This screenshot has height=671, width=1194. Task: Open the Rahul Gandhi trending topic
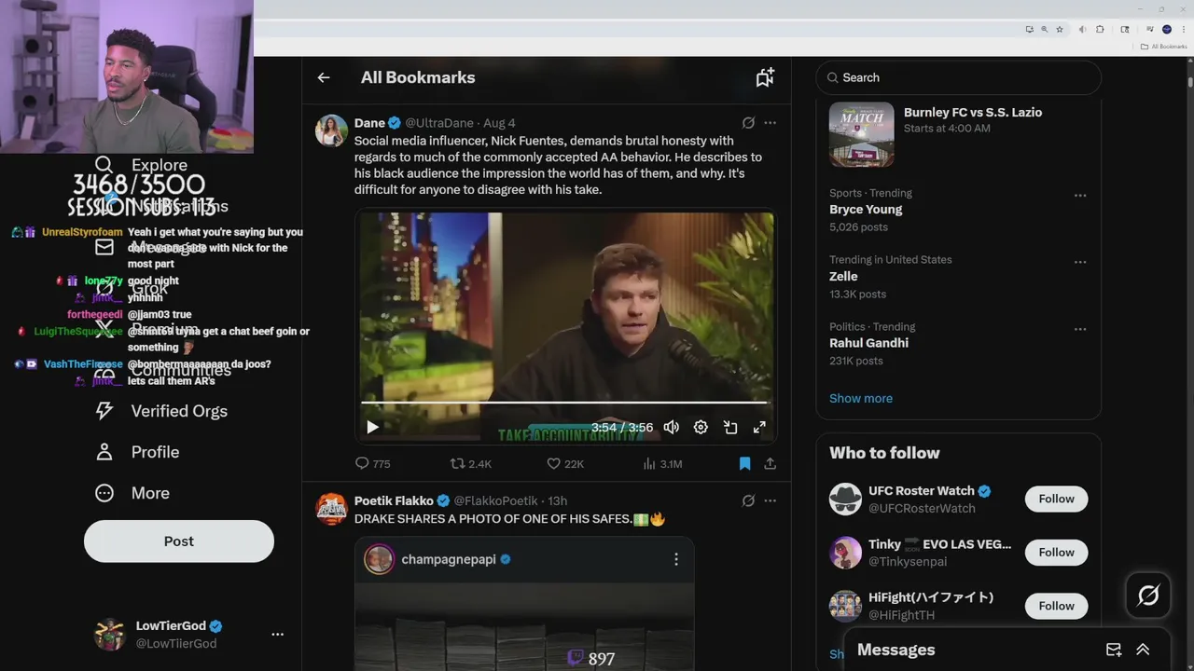coord(868,343)
